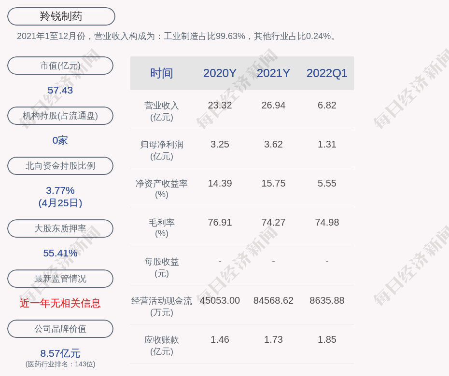Click the 每股收益(元) row label
This screenshot has width=449, height=376.
tap(162, 268)
